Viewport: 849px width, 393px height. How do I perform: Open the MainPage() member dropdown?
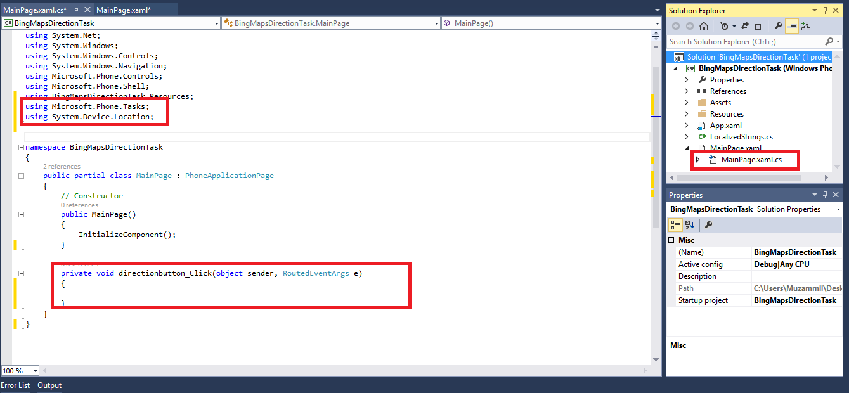coord(656,23)
